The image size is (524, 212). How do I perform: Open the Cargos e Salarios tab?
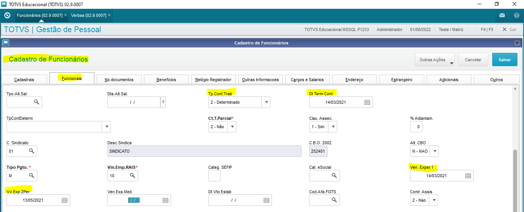pyautogui.click(x=307, y=80)
